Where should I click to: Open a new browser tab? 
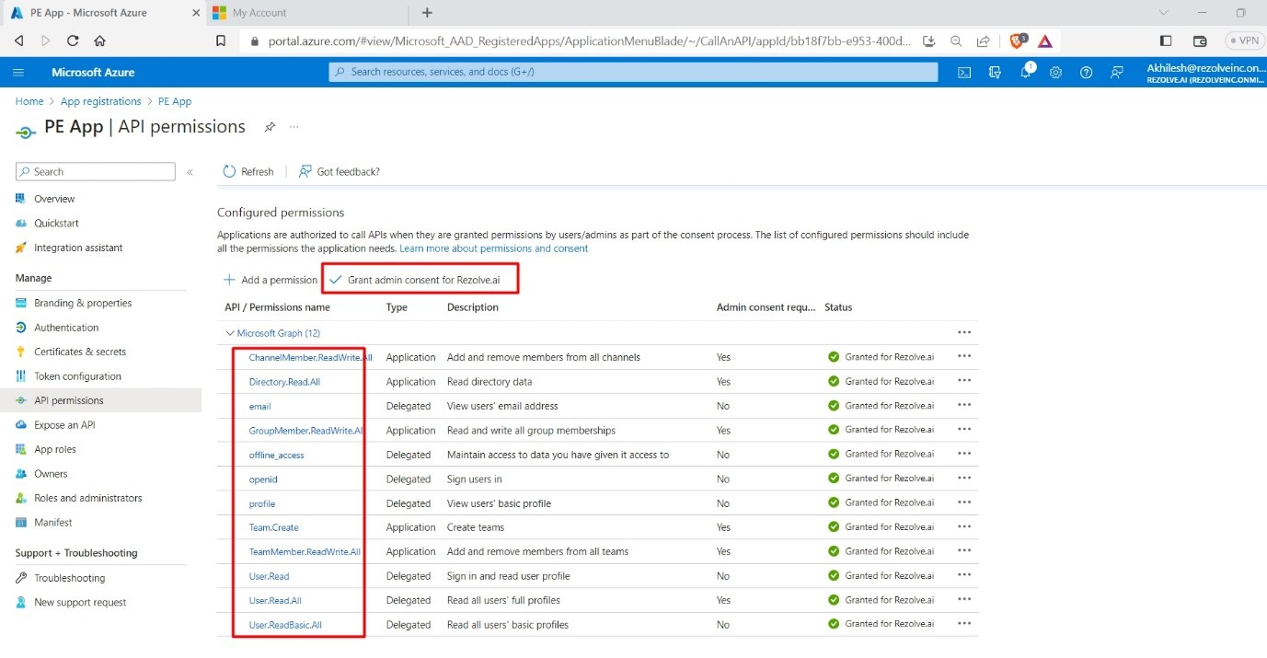(x=427, y=13)
